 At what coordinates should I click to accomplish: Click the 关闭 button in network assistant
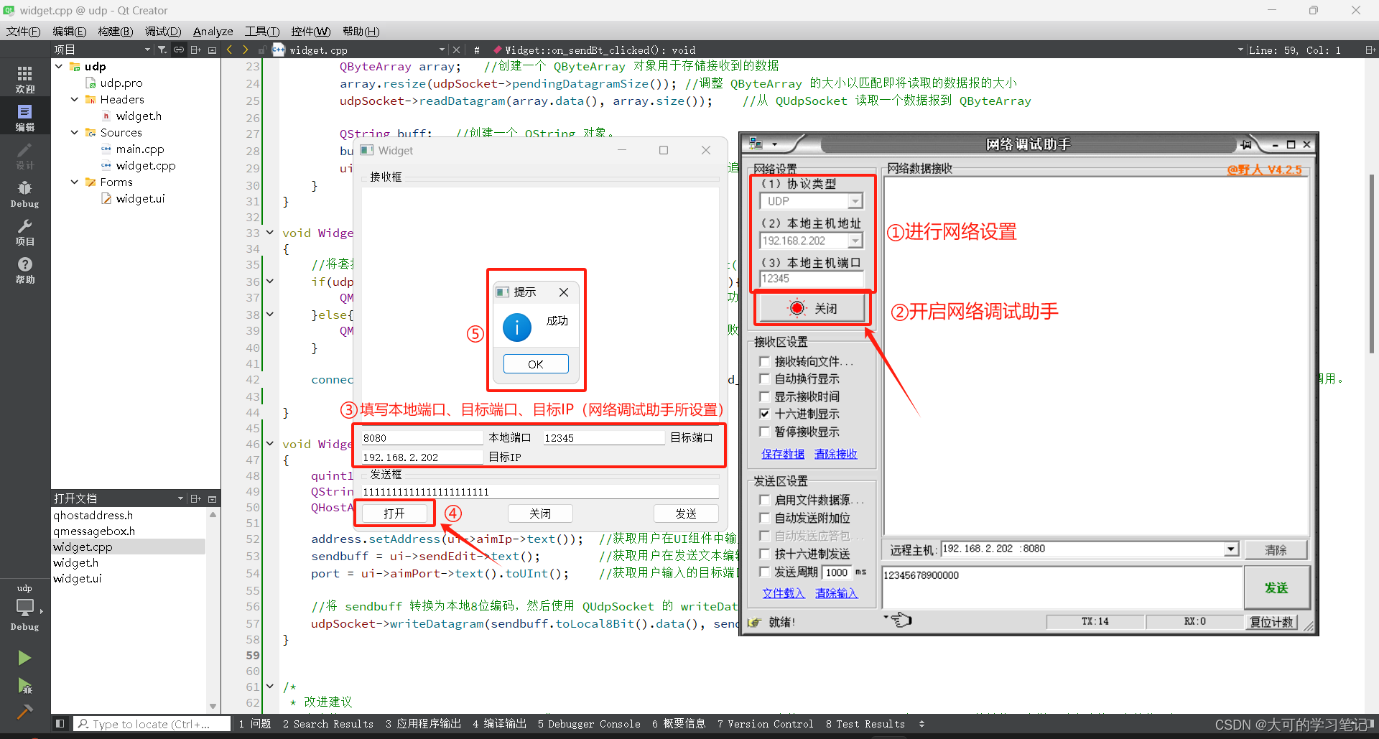coord(812,309)
